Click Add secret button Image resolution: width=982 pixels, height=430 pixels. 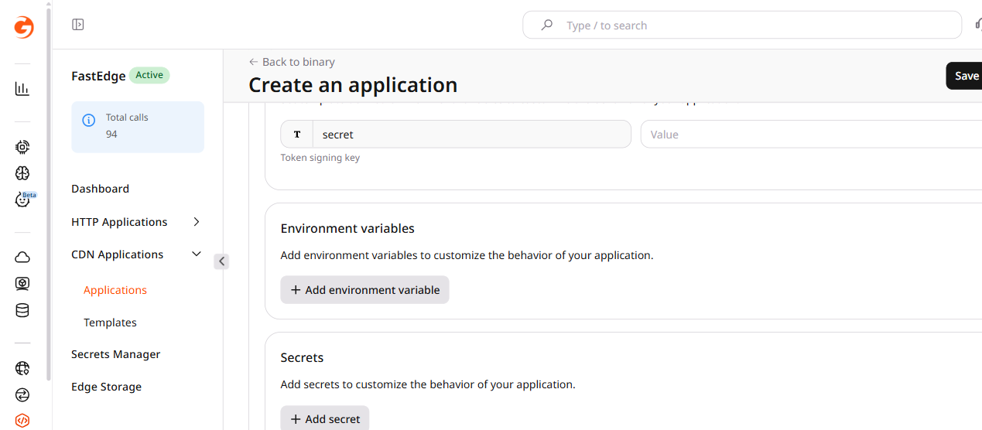pyautogui.click(x=325, y=418)
